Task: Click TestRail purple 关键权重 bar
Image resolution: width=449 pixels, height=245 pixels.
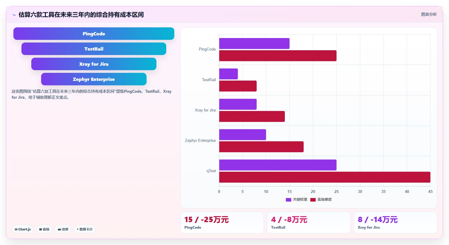Action: (x=229, y=74)
